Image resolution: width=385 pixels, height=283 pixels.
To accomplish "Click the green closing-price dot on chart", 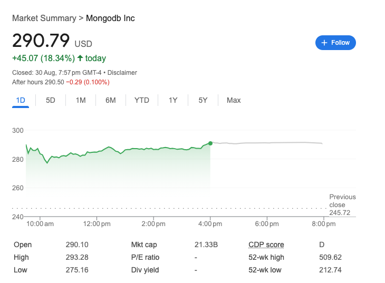I will (x=210, y=143).
